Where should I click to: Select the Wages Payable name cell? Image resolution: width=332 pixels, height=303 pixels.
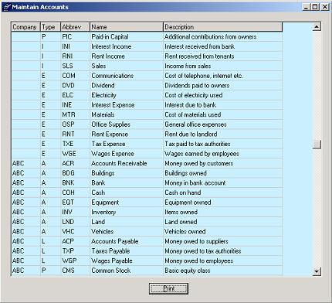pos(127,260)
